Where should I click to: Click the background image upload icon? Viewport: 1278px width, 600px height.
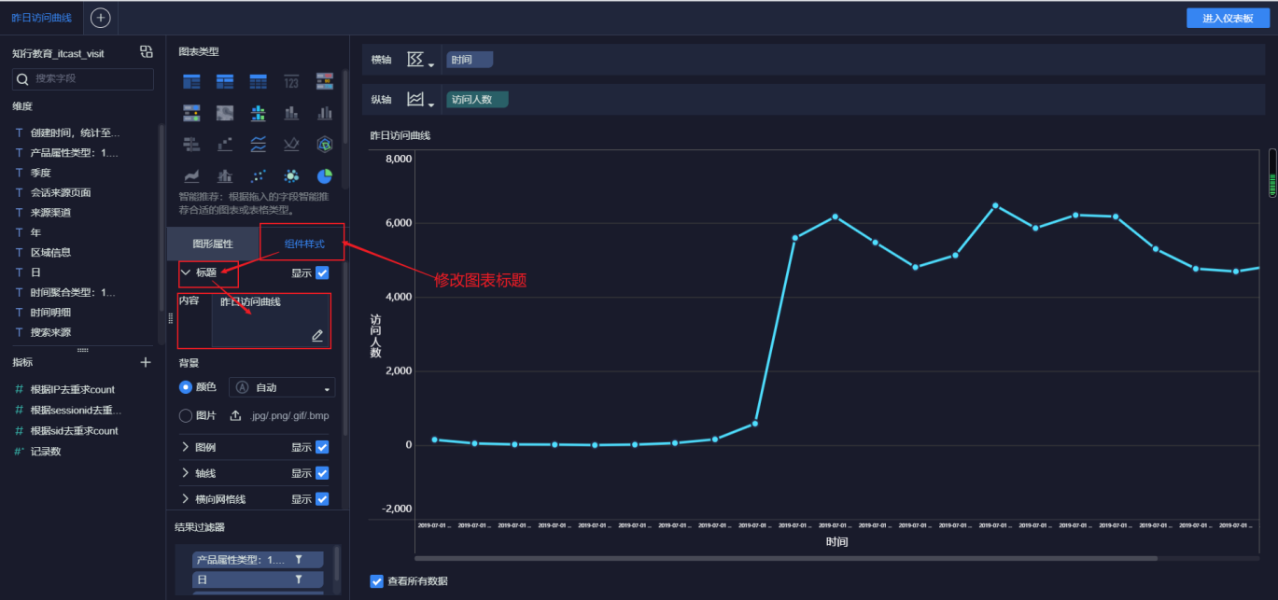236,415
